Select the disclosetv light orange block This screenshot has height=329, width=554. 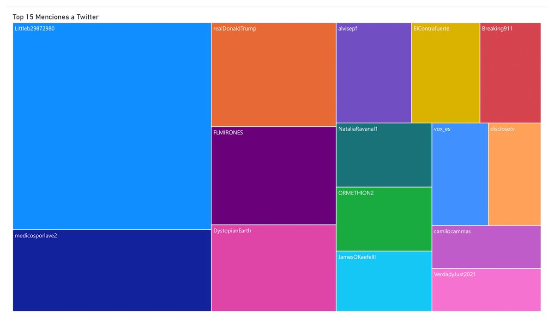pos(515,174)
